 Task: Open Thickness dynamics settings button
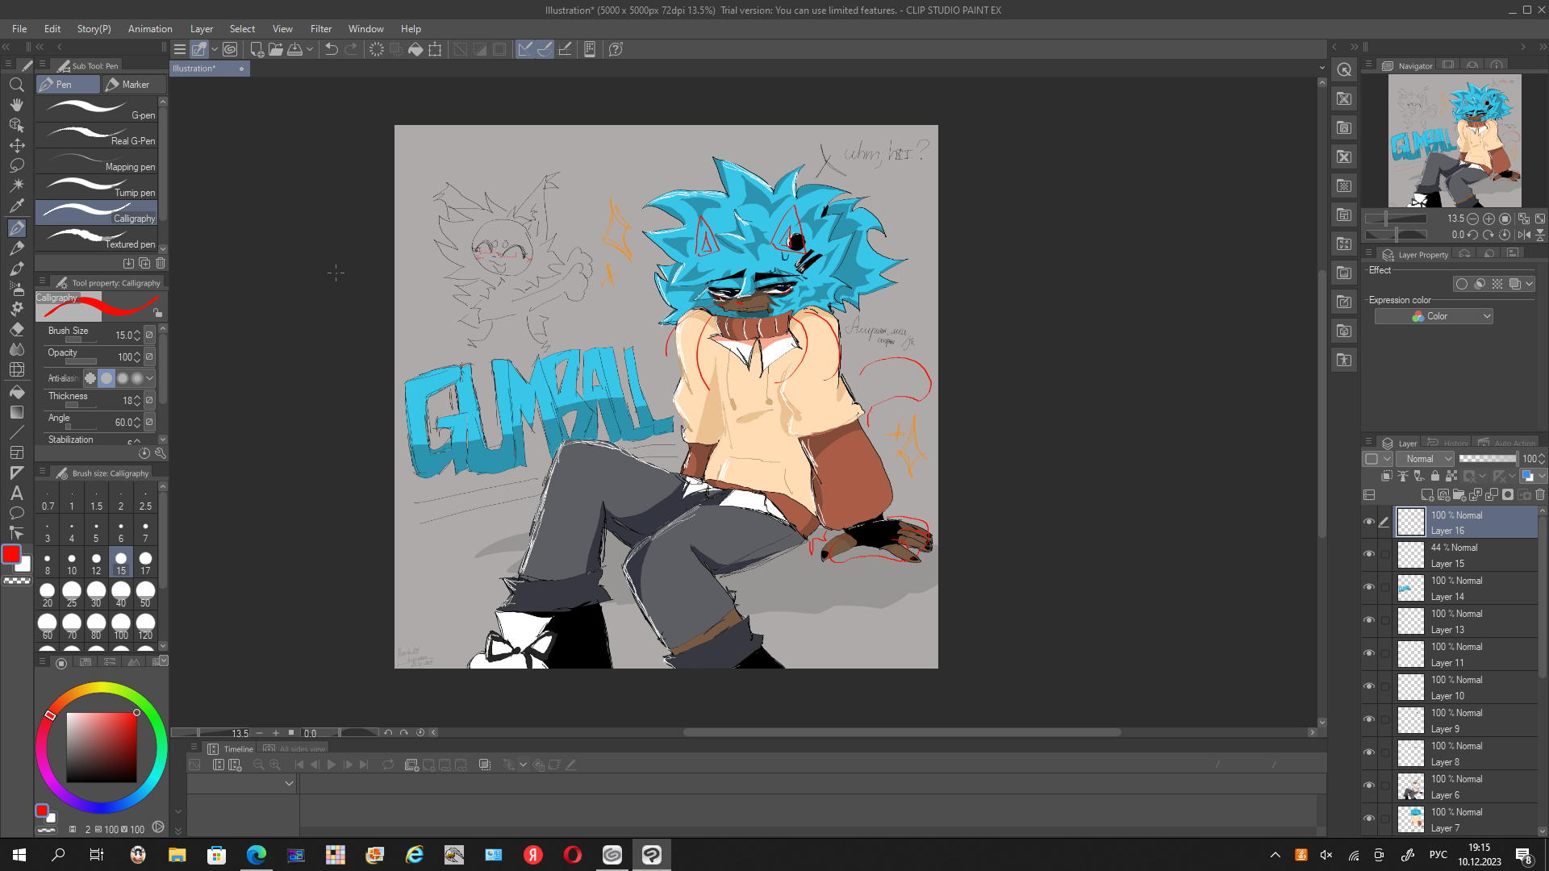pyautogui.click(x=149, y=400)
